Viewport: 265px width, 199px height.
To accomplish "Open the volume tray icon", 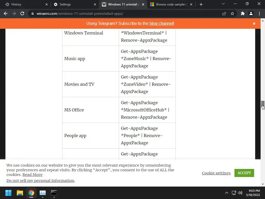I will point(240,193).
